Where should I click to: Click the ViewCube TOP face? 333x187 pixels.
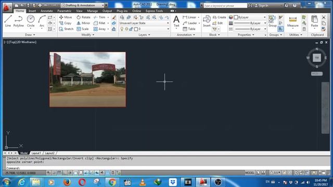(x=317, y=58)
